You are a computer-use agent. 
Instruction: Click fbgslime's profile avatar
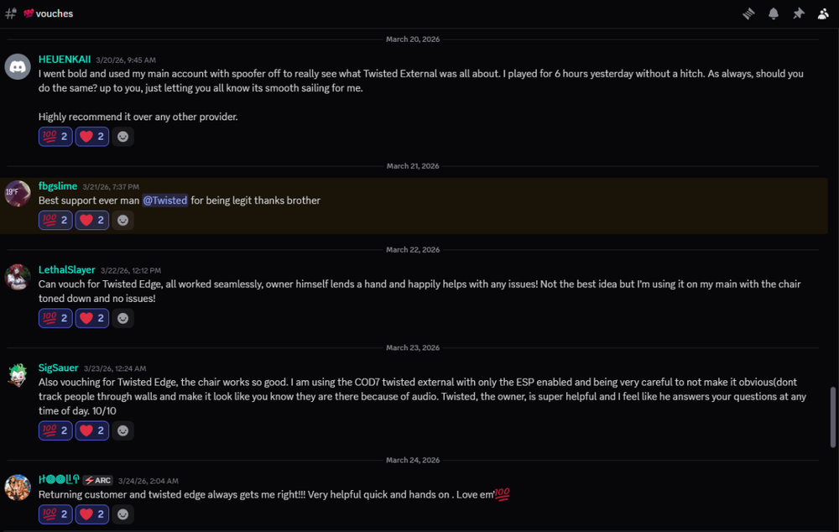click(18, 192)
